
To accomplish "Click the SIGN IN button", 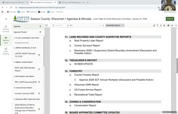I will click(170, 19).
